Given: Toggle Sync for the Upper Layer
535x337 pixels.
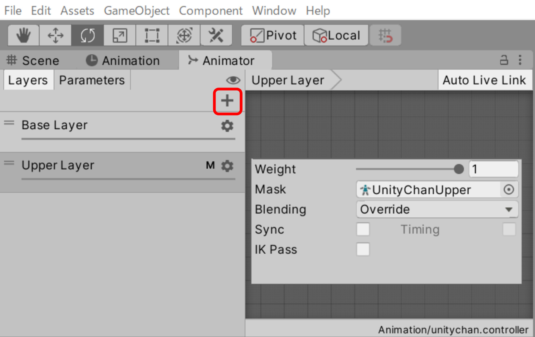Looking at the screenshot, I should tap(363, 229).
